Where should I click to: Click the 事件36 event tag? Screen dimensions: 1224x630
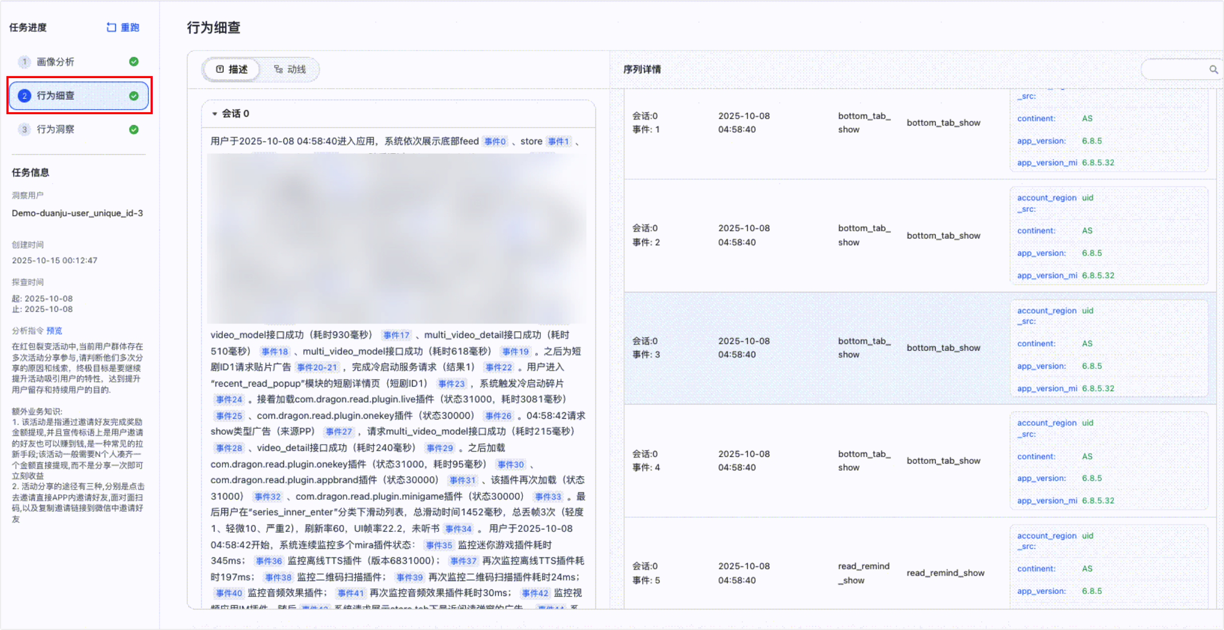pos(268,561)
